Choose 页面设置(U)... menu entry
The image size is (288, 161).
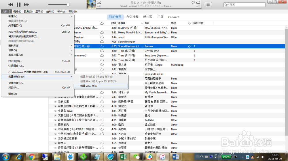[38, 83]
